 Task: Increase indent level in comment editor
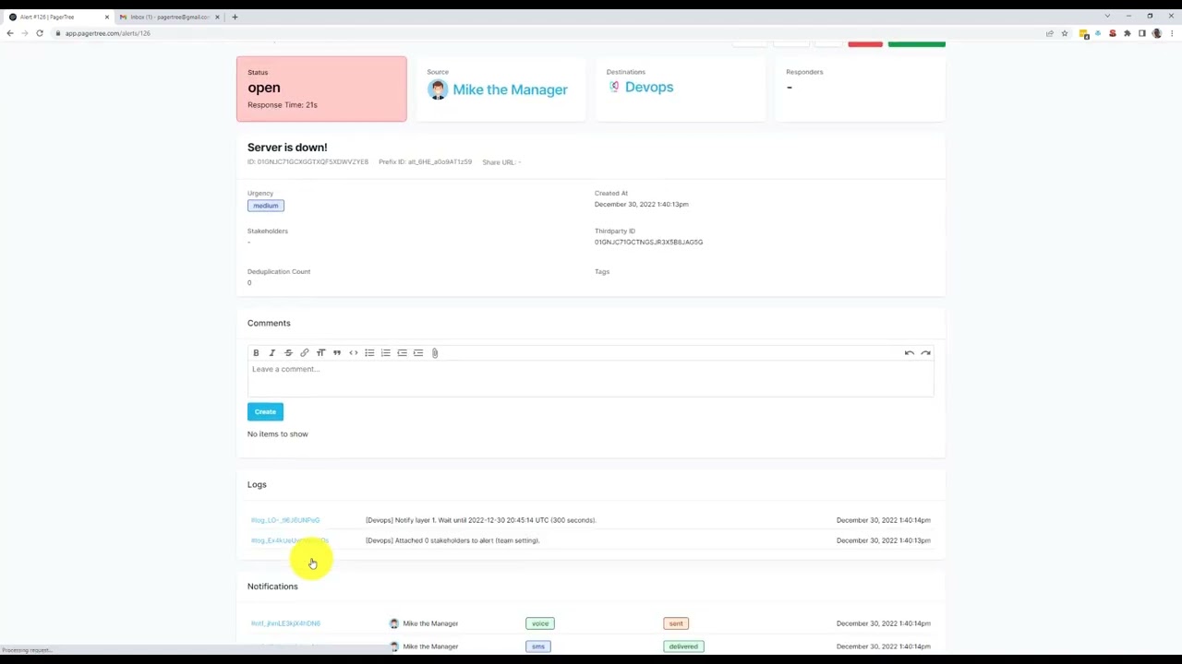(x=418, y=352)
